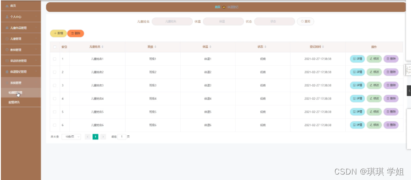Open 详情 for row 儿童姓名4
This screenshot has height=180, width=411.
pyautogui.click(x=357, y=98)
